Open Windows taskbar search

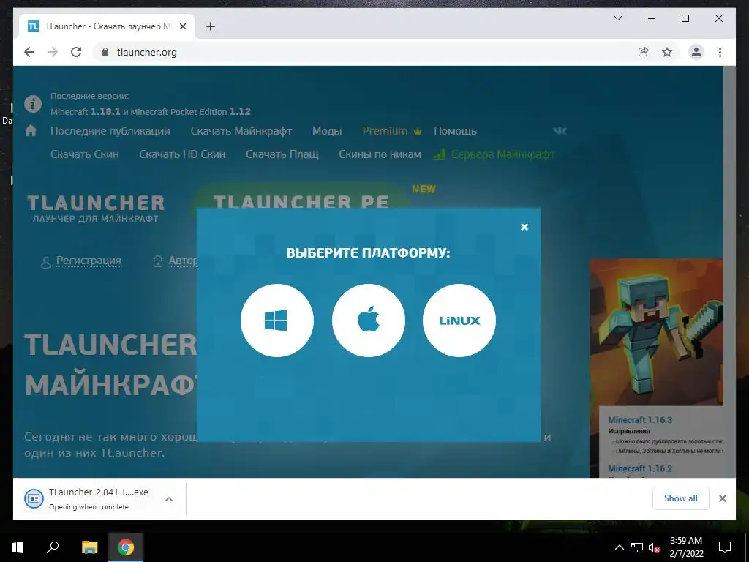point(53,547)
